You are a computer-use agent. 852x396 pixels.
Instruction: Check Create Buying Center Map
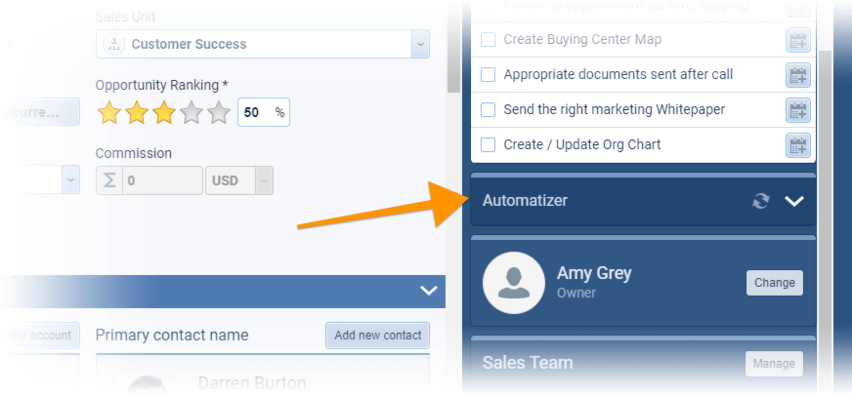pyautogui.click(x=488, y=40)
